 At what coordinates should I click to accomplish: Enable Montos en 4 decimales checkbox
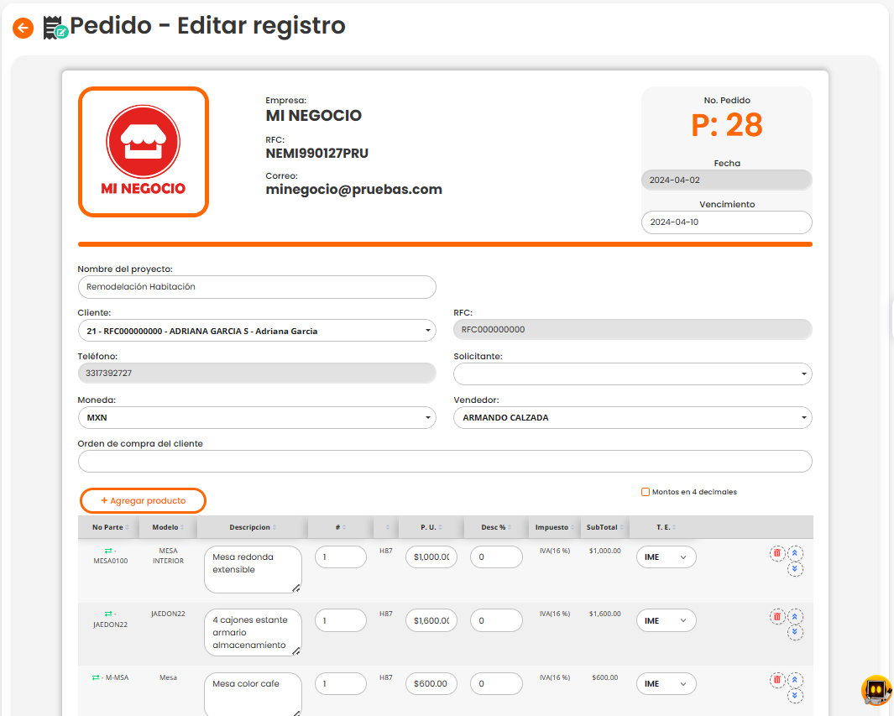(646, 492)
